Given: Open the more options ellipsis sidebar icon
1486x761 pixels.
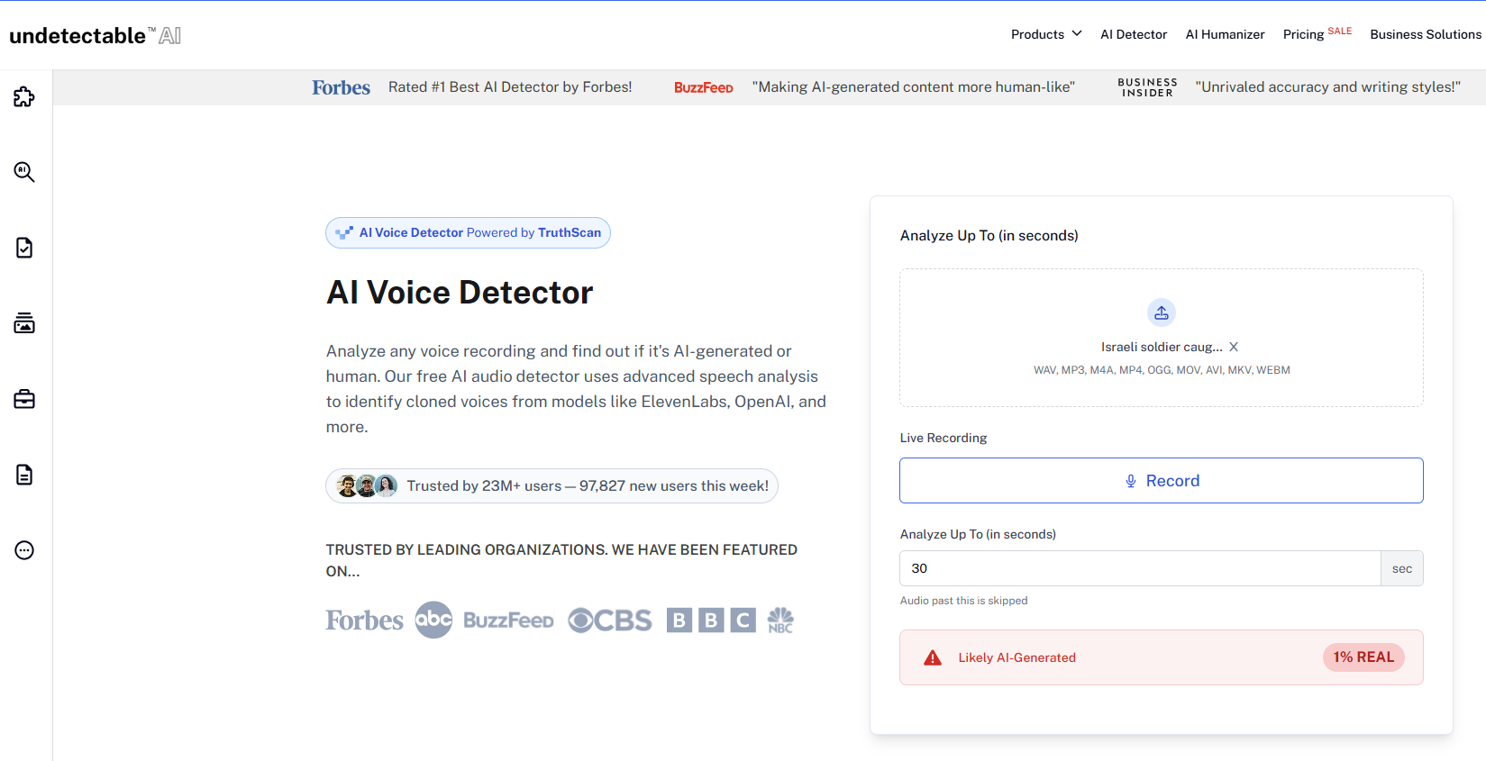Looking at the screenshot, I should point(24,550).
